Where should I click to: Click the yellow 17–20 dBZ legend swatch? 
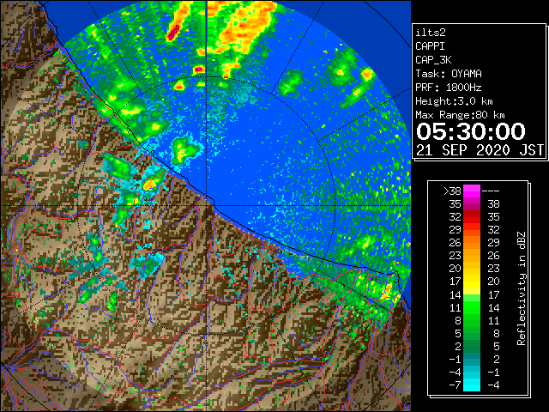point(471,282)
